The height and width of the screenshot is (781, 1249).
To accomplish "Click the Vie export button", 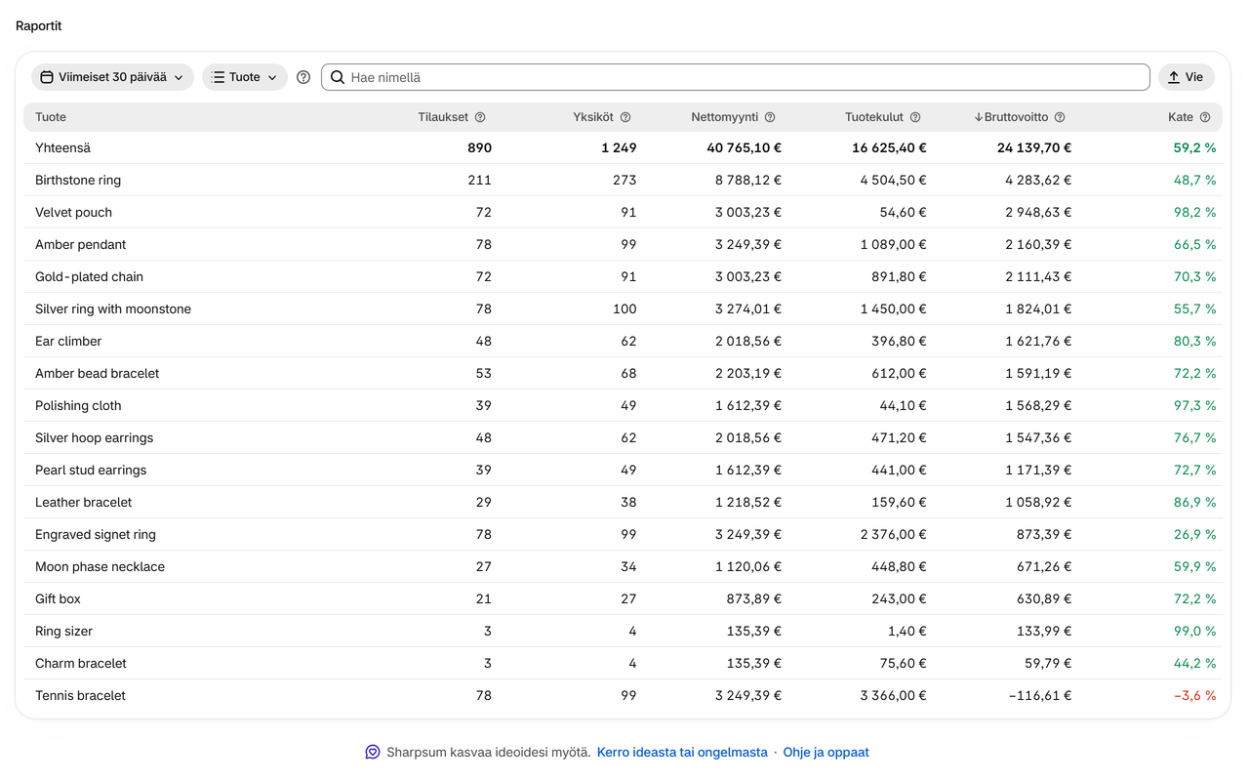I will point(1187,77).
